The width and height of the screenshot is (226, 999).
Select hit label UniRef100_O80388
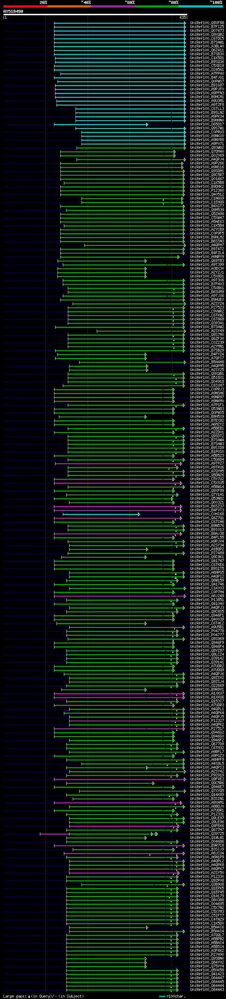207,900
